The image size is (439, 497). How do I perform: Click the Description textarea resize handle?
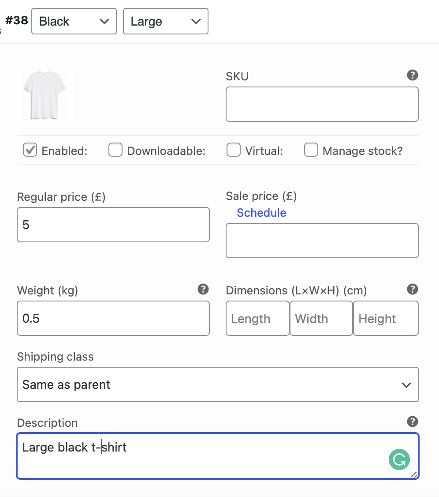(414, 474)
